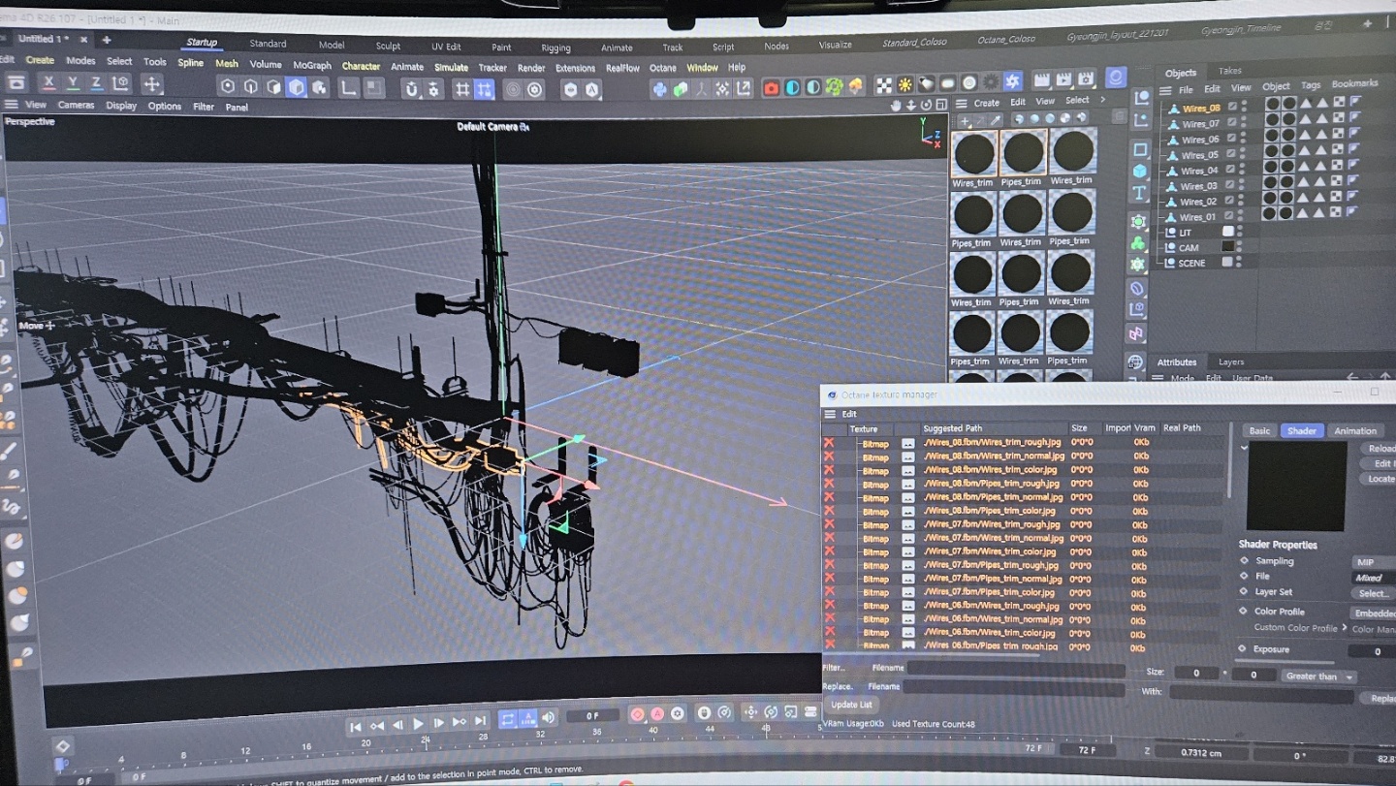This screenshot has width=1396, height=786.
Task: Click the Cube primitive icon in side palette
Action: 1140,171
